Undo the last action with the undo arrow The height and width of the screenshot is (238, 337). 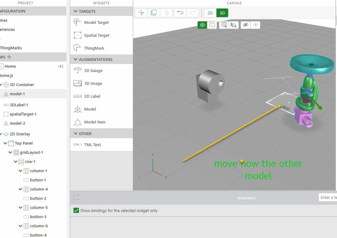[180, 13]
